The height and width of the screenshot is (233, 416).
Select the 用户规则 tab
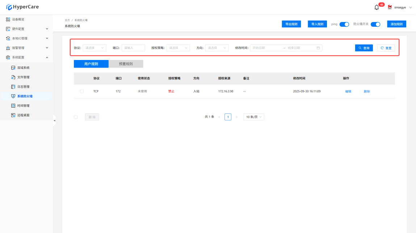coord(91,64)
